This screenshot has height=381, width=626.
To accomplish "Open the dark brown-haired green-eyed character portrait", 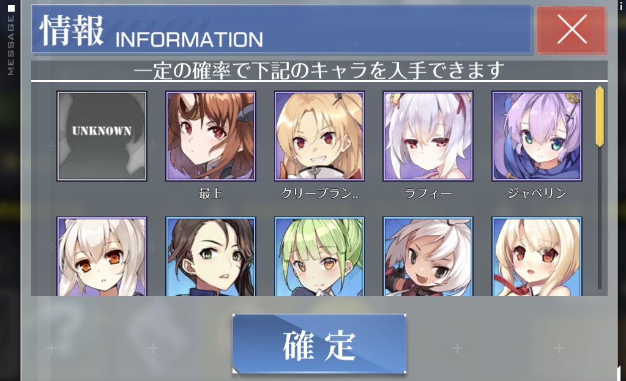I will click(x=211, y=256).
